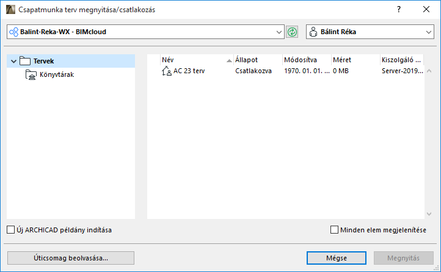Screen dimensions: 441x272
Task: Click the ARCHICAD logo in title bar
Action: [10, 10]
